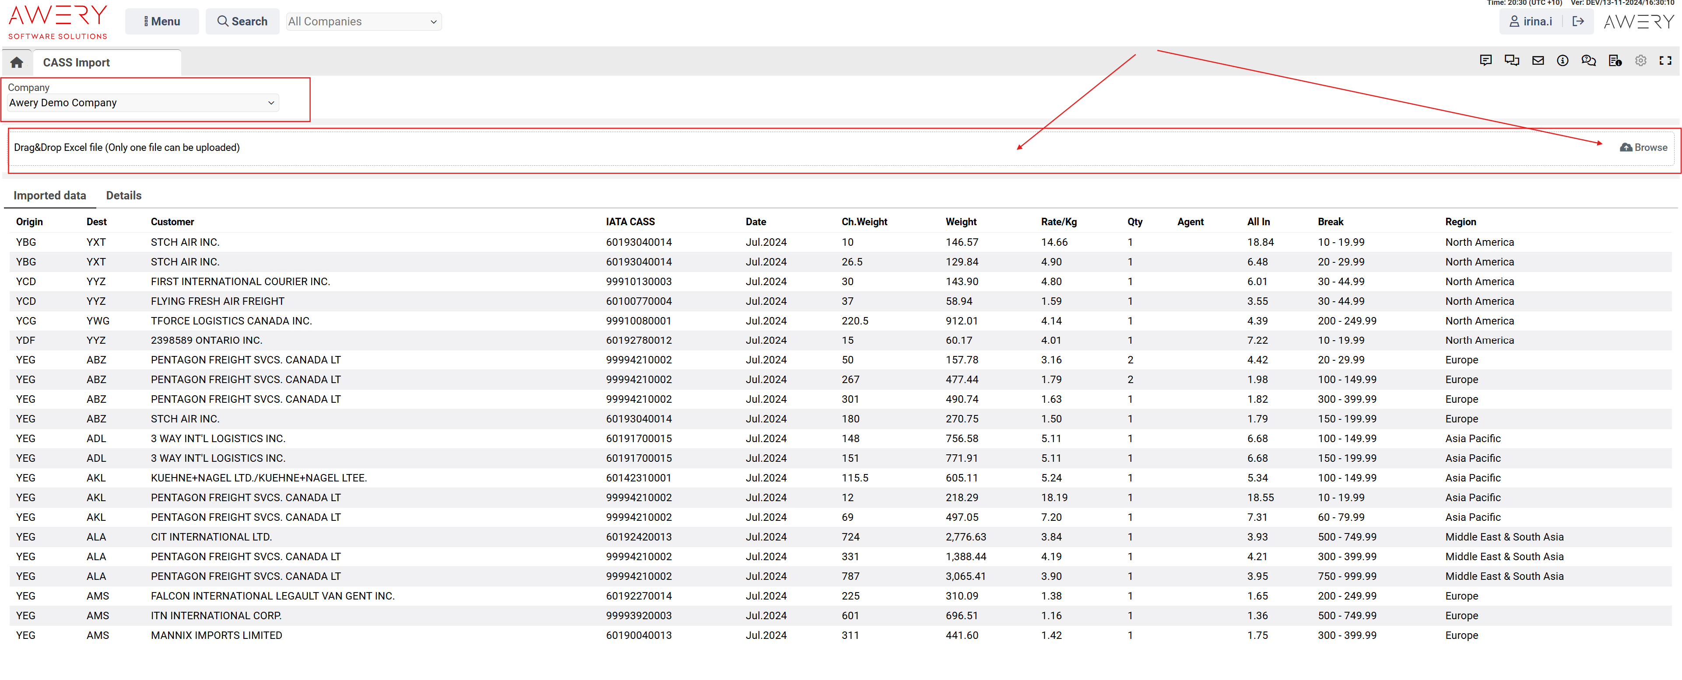Image resolution: width=1682 pixels, height=680 pixels.
Task: Select FLYING FRESH AIR FREIGHT customer cell
Action: [218, 301]
